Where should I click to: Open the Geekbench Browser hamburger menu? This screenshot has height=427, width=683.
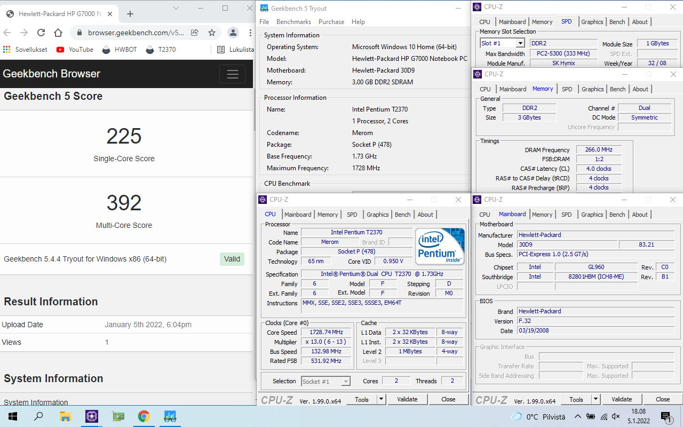tap(232, 74)
